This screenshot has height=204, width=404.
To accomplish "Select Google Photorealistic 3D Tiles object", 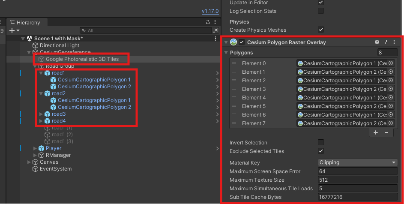I will click(x=82, y=59).
